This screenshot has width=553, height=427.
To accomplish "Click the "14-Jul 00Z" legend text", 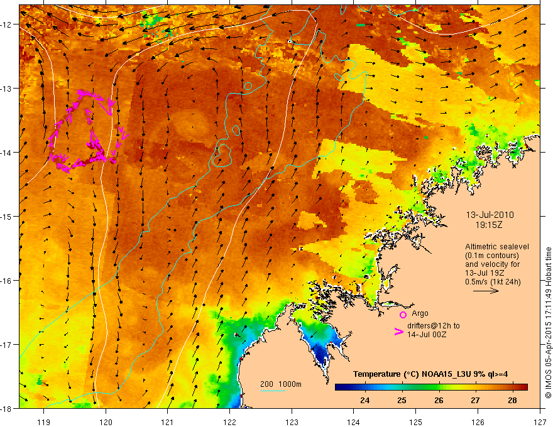I will pos(427,334).
